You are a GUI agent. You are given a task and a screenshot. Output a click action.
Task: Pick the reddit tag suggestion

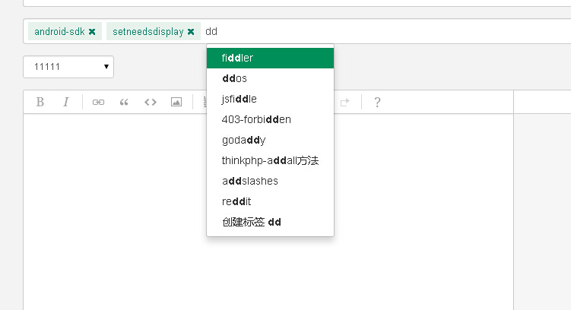coord(270,201)
